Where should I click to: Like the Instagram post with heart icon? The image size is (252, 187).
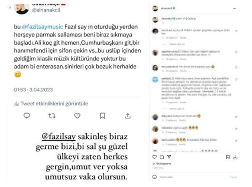pos(155,157)
